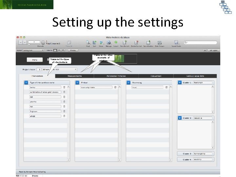Click the toolbar quick find search field
236x177 pixels.
(x=200, y=42)
